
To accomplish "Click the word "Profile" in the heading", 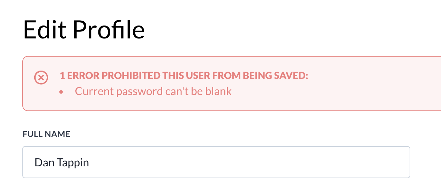I will coord(109,29).
